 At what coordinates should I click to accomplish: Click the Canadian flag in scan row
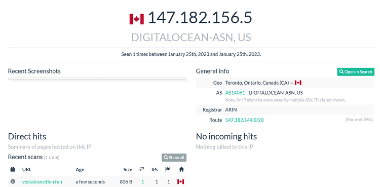pyautogui.click(x=180, y=181)
